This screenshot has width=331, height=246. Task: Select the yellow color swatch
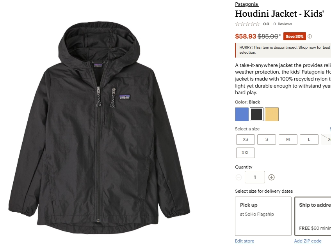[x=272, y=114]
